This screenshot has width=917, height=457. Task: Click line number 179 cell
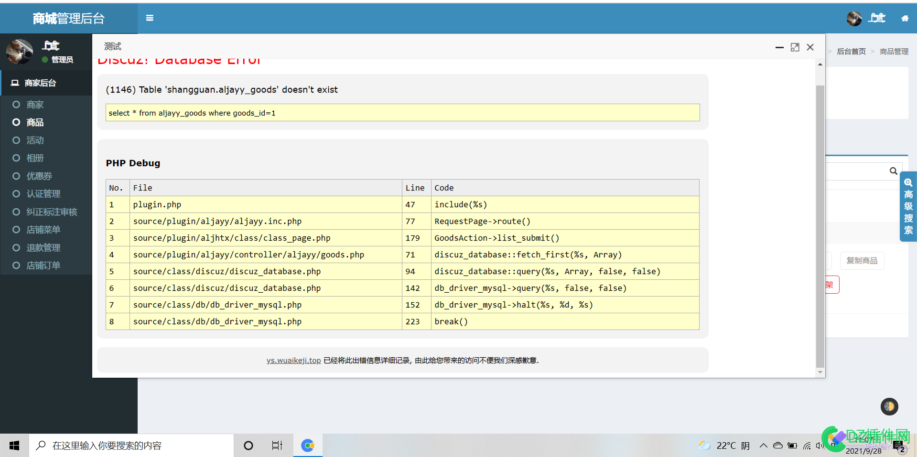click(x=417, y=238)
